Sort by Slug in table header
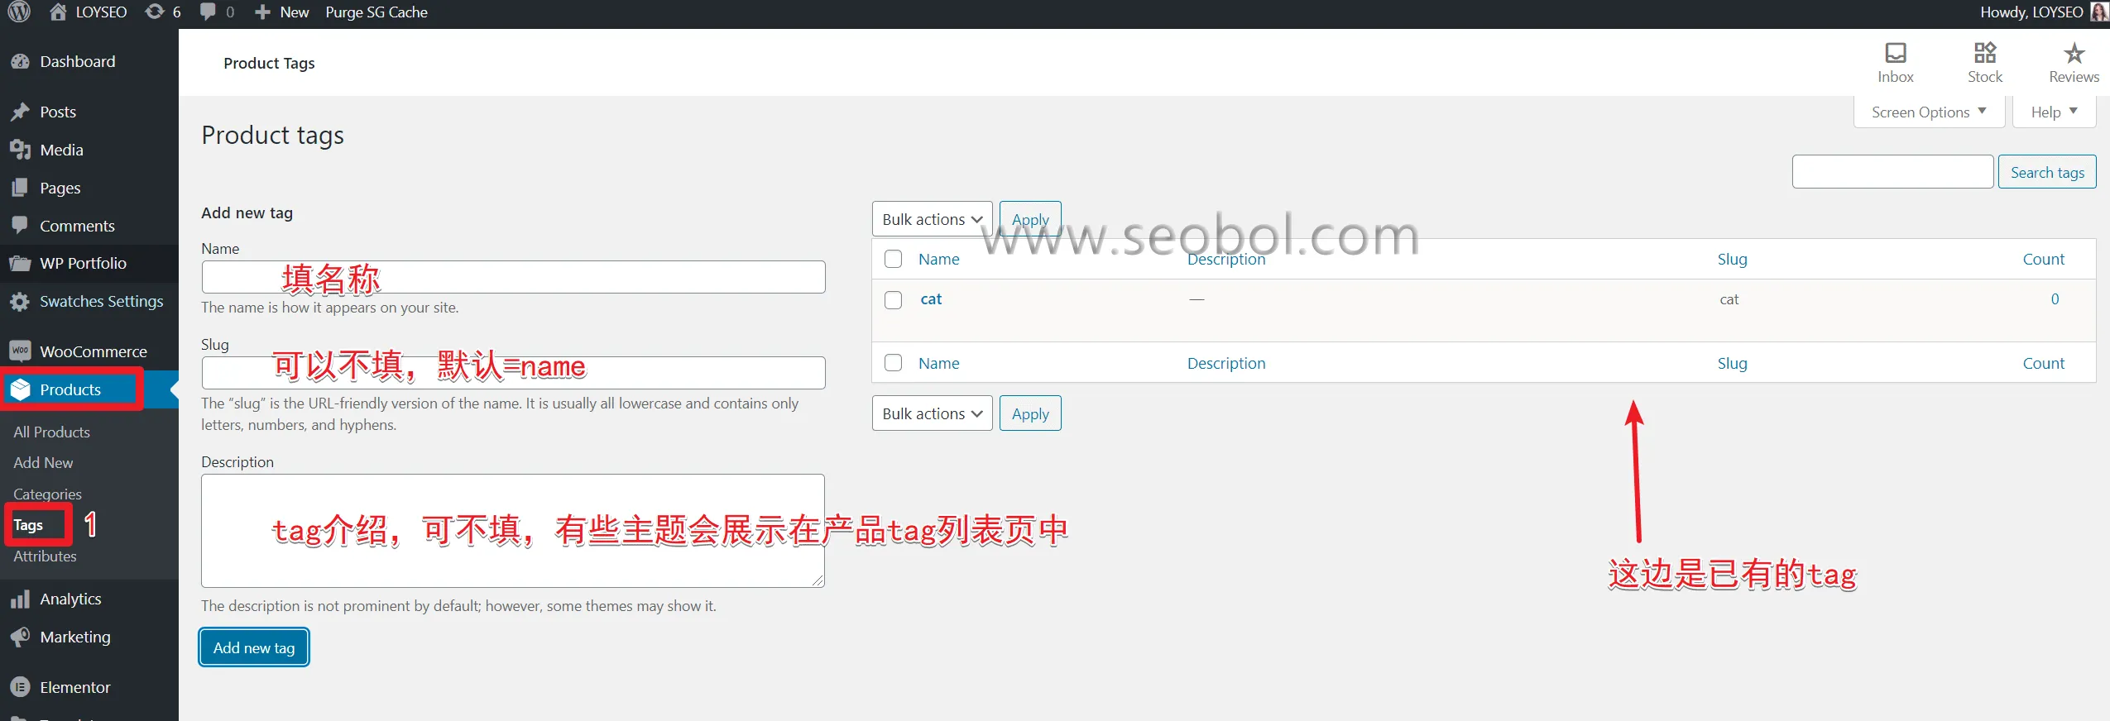The height and width of the screenshot is (721, 2110). 1732,259
